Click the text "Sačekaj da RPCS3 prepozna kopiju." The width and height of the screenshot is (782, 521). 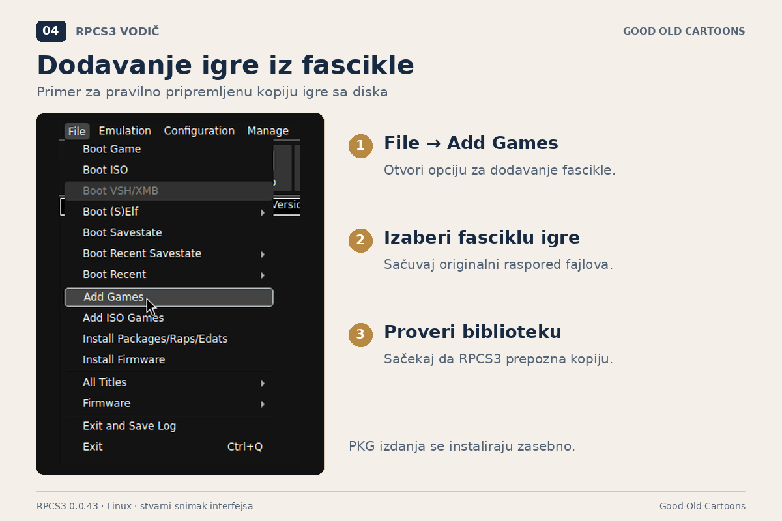pos(499,359)
